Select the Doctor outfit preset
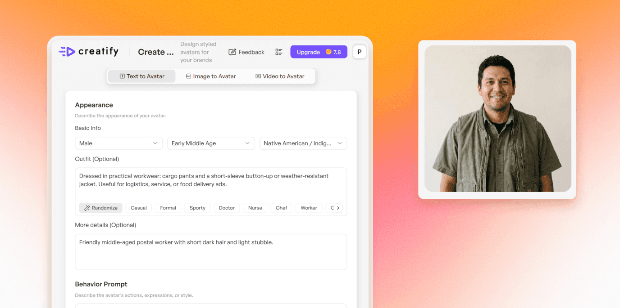The image size is (620, 308). pos(227,208)
